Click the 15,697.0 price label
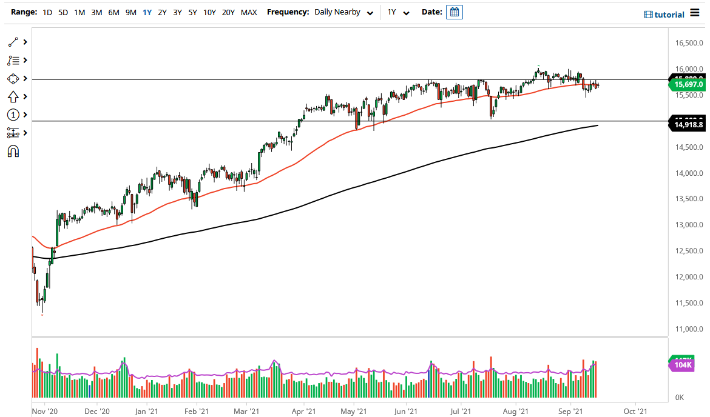The image size is (710, 417). 688,84
